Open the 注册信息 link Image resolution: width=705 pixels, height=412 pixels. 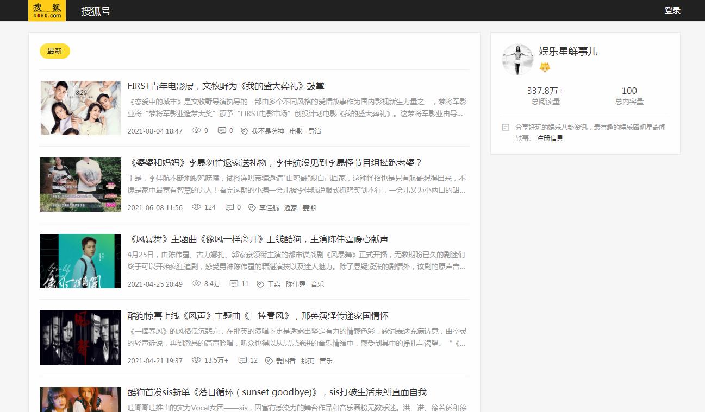[550, 138]
